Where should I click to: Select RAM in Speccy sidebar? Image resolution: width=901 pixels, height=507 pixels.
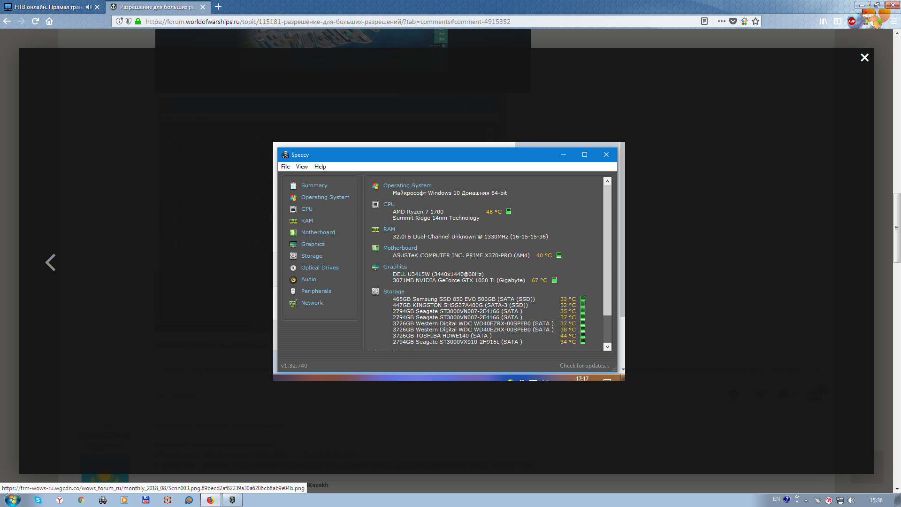click(x=307, y=221)
